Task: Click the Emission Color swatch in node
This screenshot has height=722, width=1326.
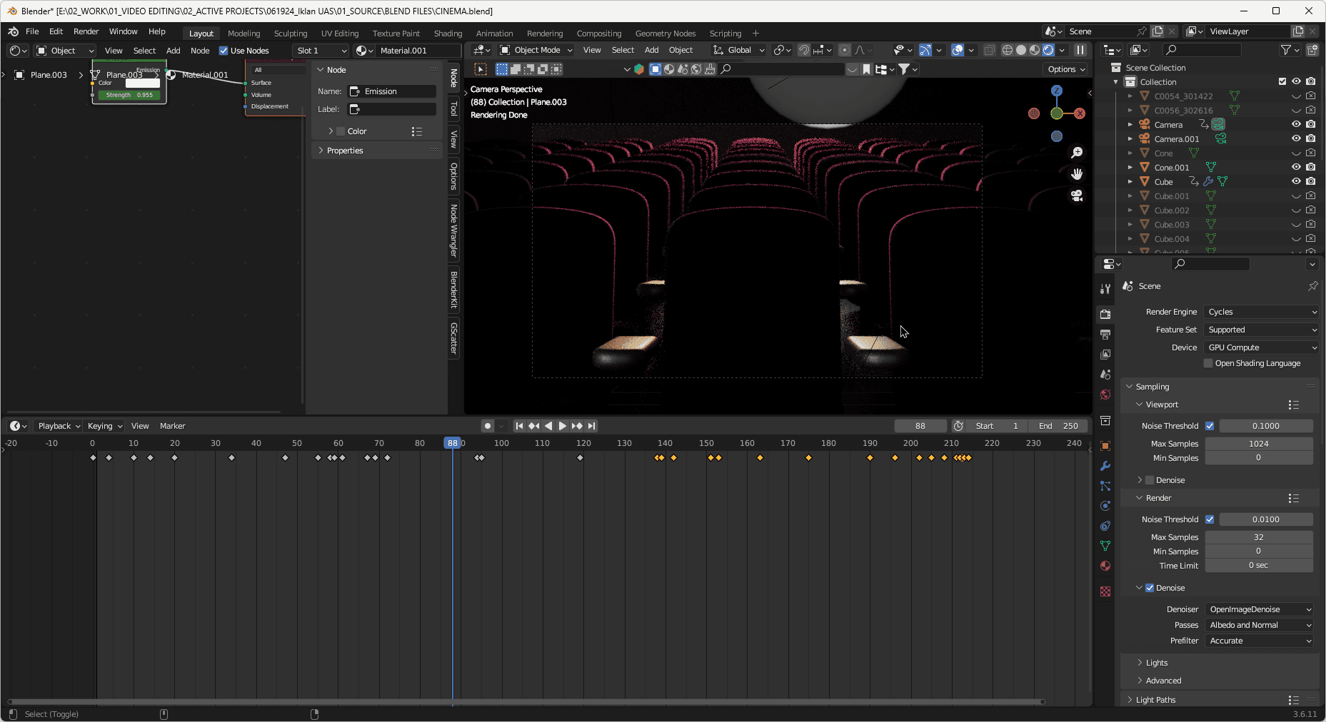Action: pos(143,83)
